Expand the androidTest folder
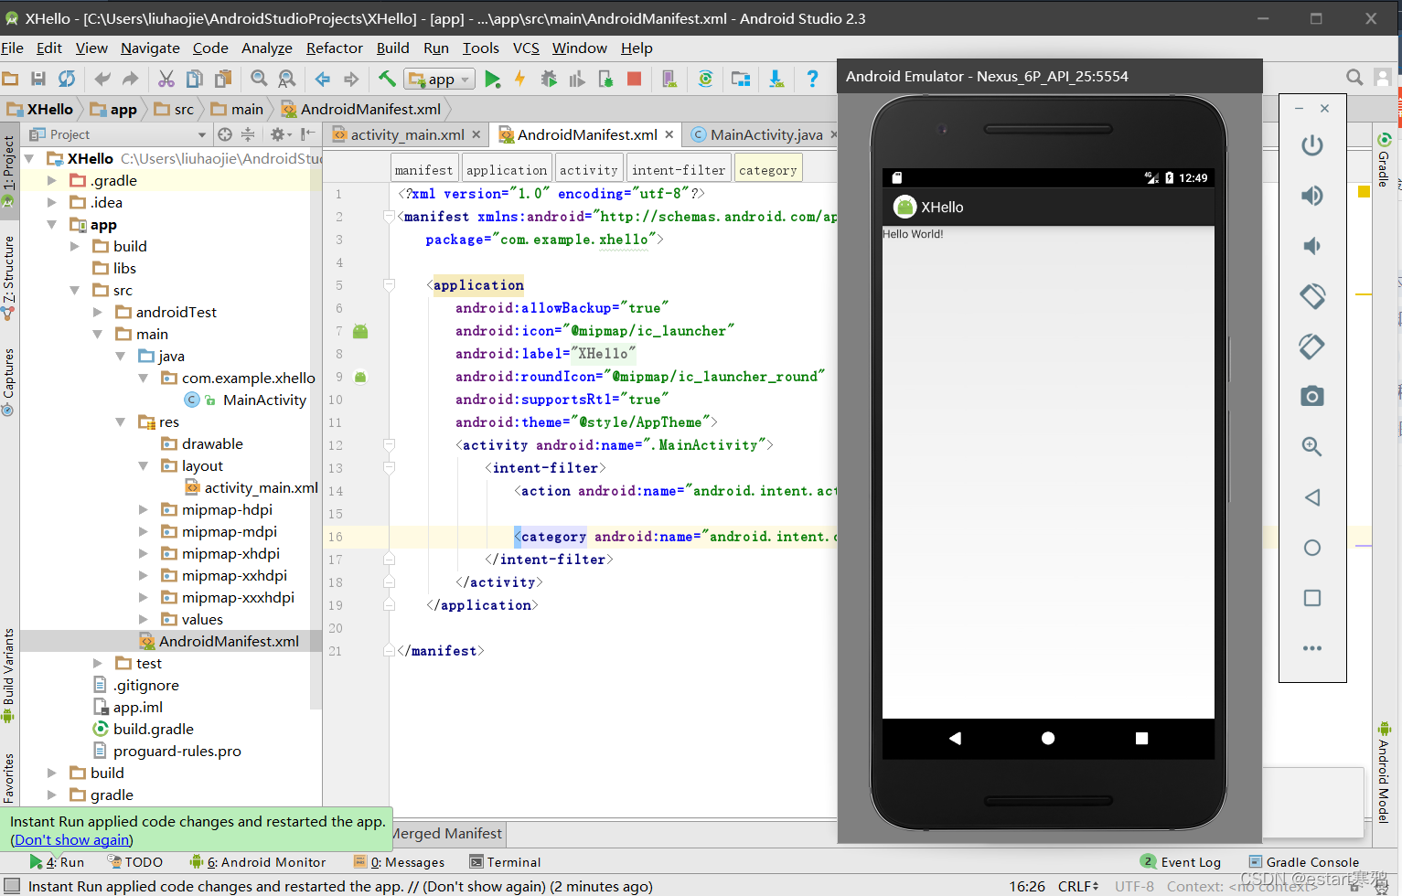This screenshot has width=1402, height=896. (x=97, y=313)
